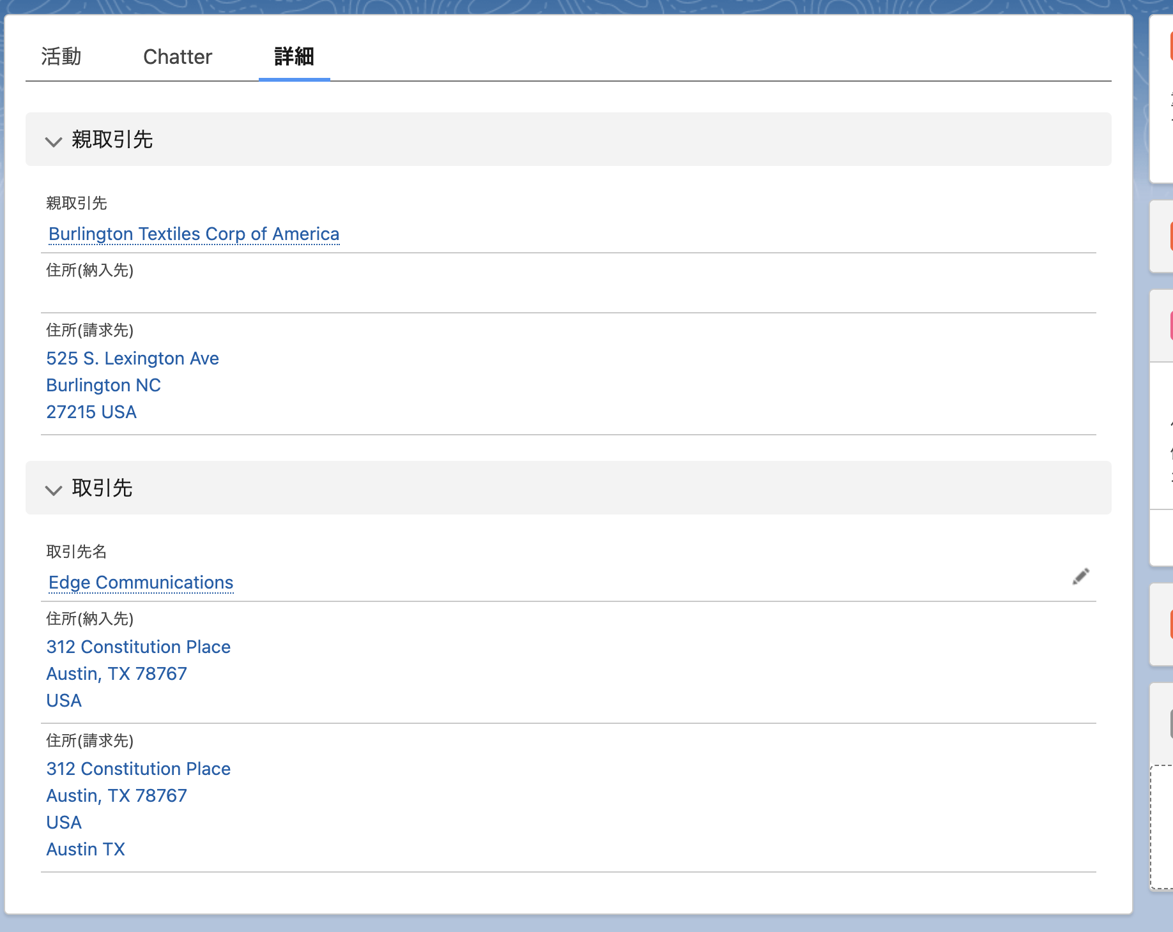Click the 取引先 section header title
This screenshot has width=1173, height=932.
tap(102, 488)
